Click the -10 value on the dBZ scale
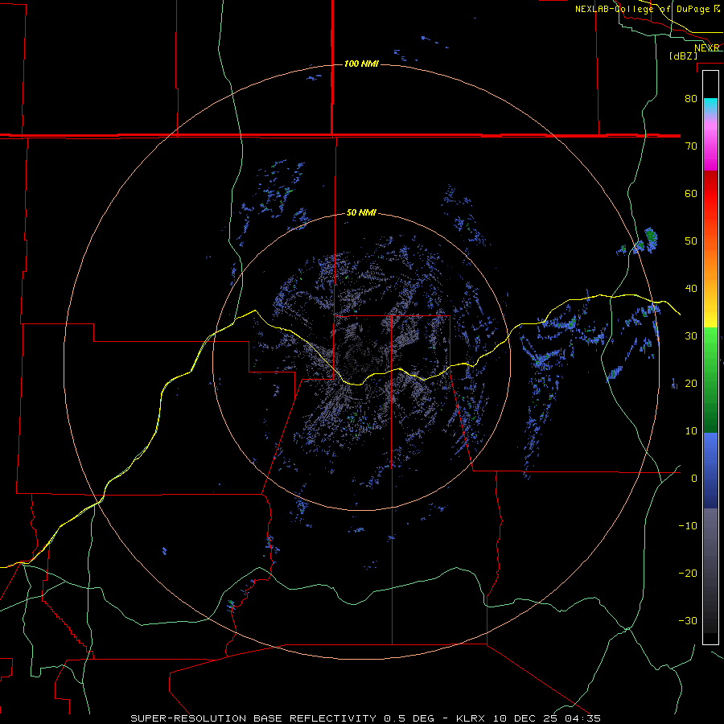 [688, 525]
